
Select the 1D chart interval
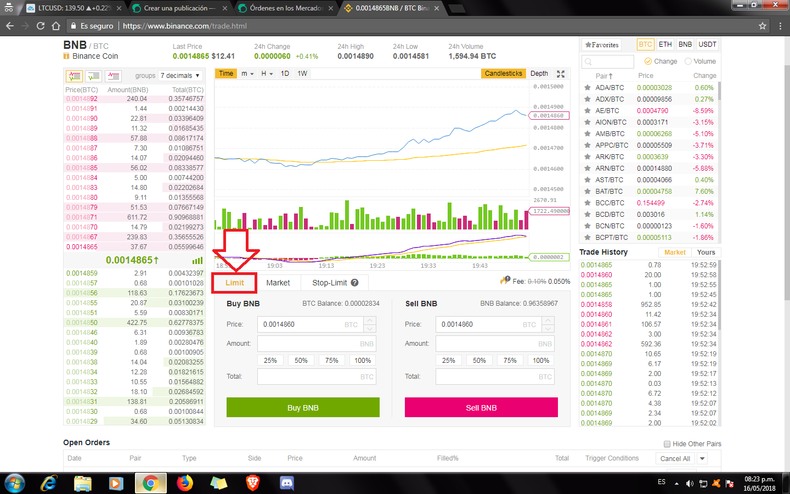(x=285, y=74)
